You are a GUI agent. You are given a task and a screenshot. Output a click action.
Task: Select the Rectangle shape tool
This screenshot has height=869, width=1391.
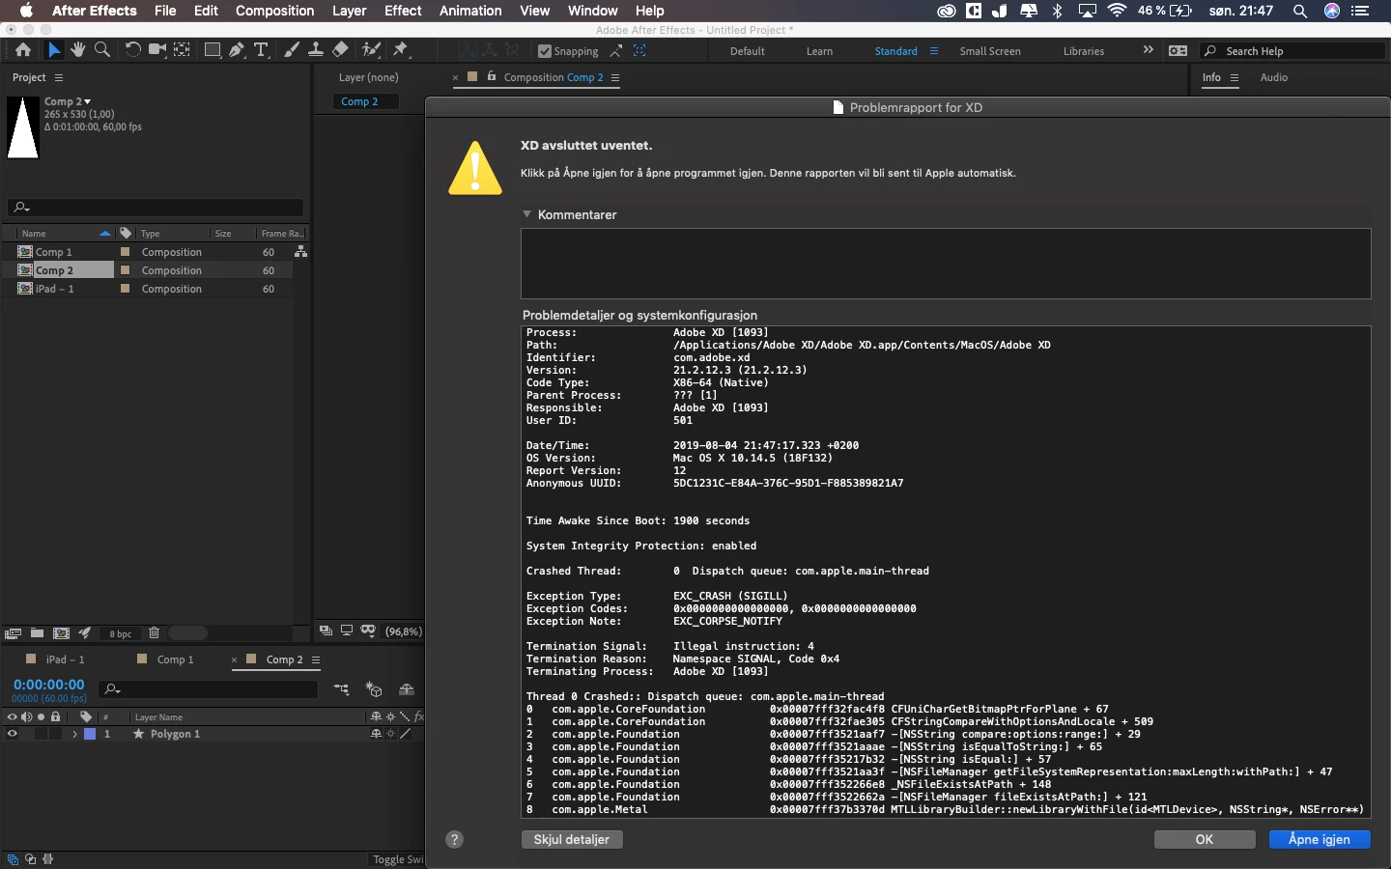[x=212, y=50]
